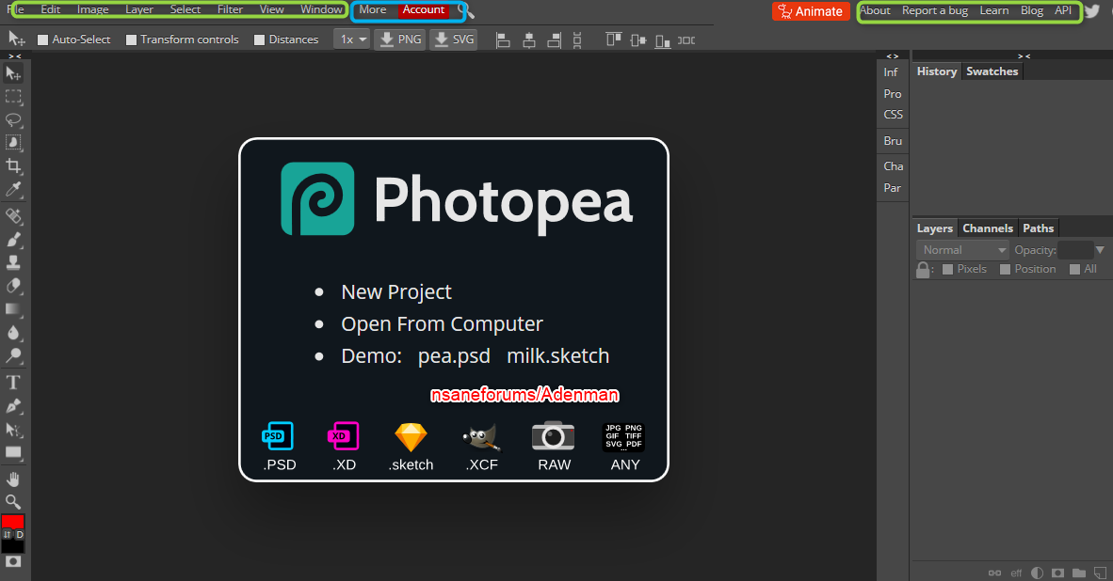
Task: Open the Edit menu
Action: [51, 9]
